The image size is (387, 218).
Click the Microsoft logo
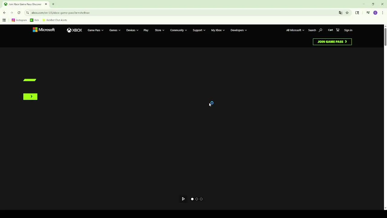(44, 30)
